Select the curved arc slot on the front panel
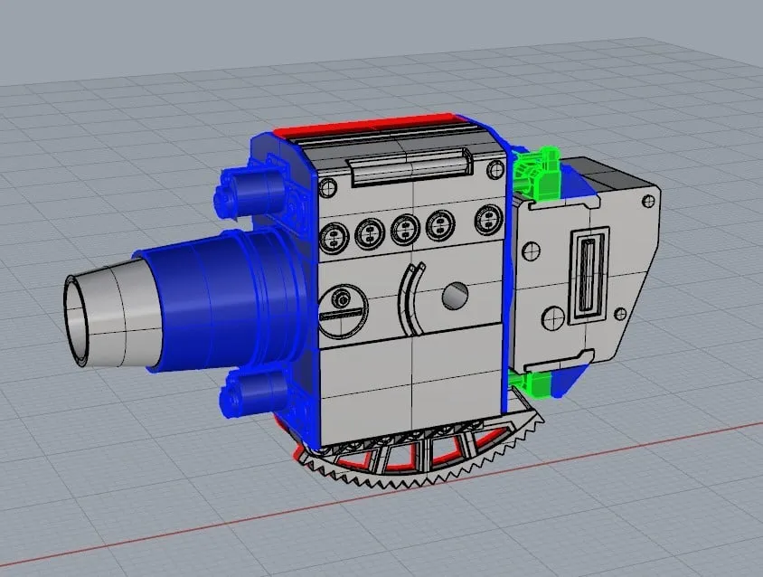The image size is (763, 577). (410, 299)
